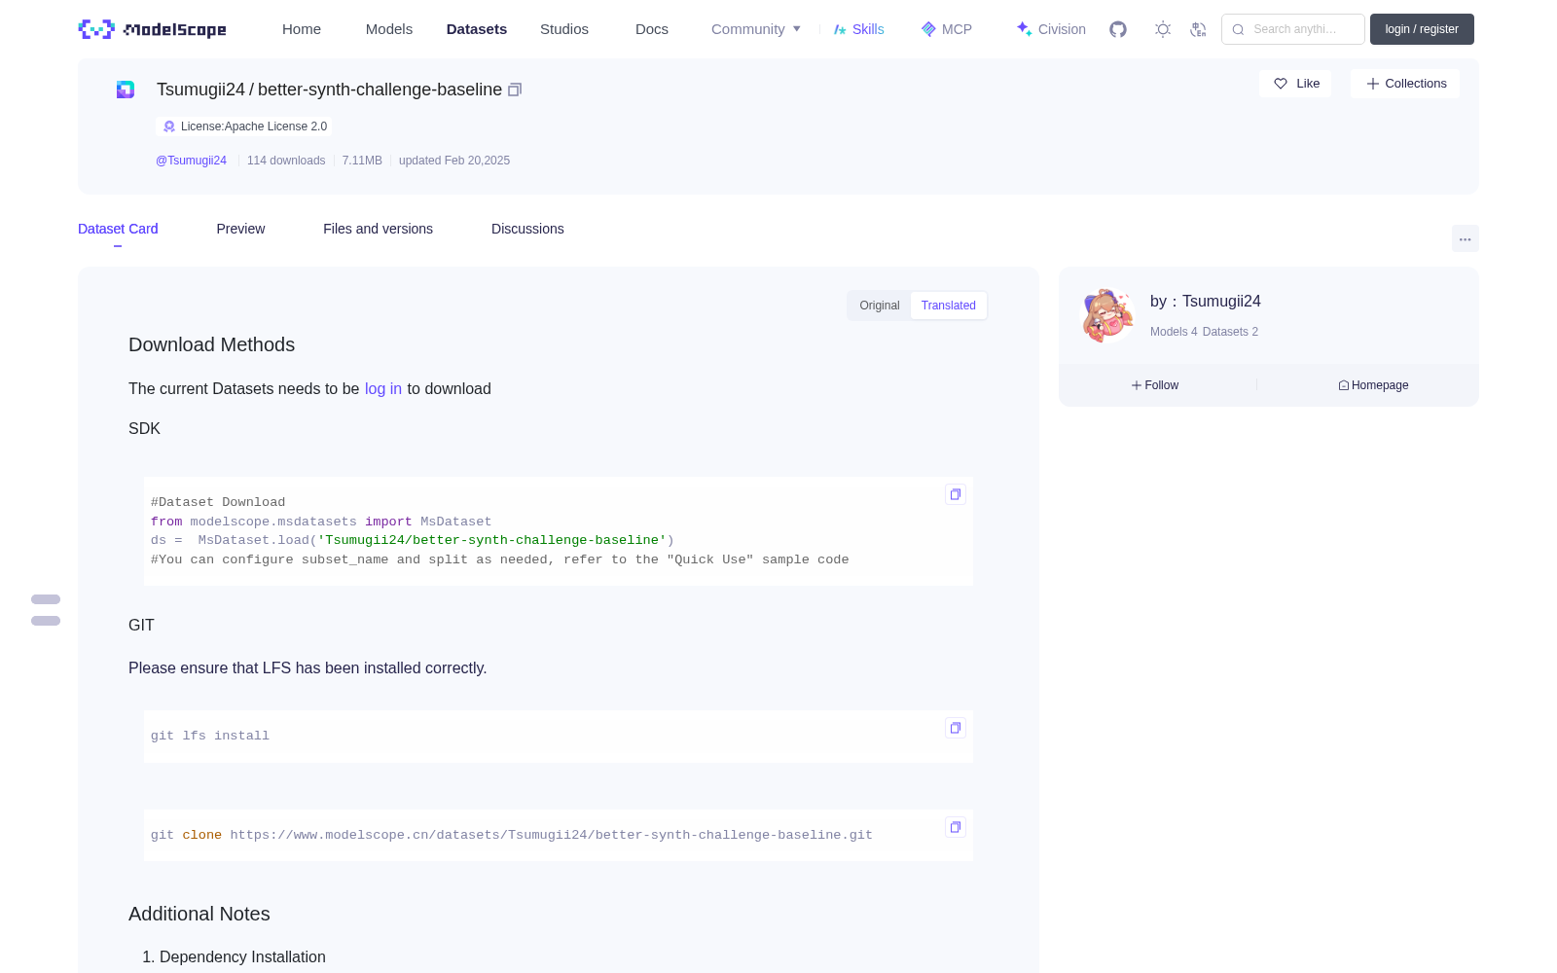Open Tsumugii24's Homepage
The width and height of the screenshot is (1557, 973).
pyautogui.click(x=1373, y=385)
